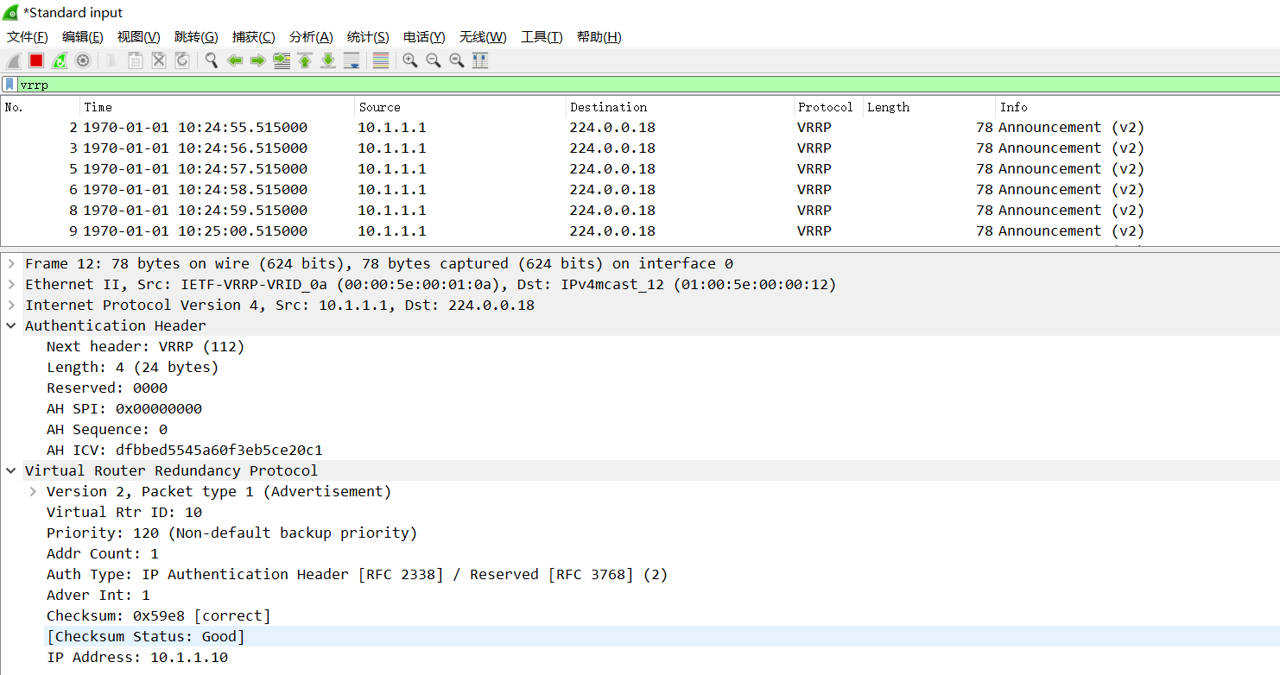Go forward to next packet in history
This screenshot has width=1280, height=675.
[257, 60]
